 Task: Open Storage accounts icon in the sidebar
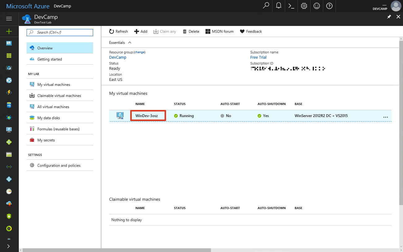coord(9,154)
